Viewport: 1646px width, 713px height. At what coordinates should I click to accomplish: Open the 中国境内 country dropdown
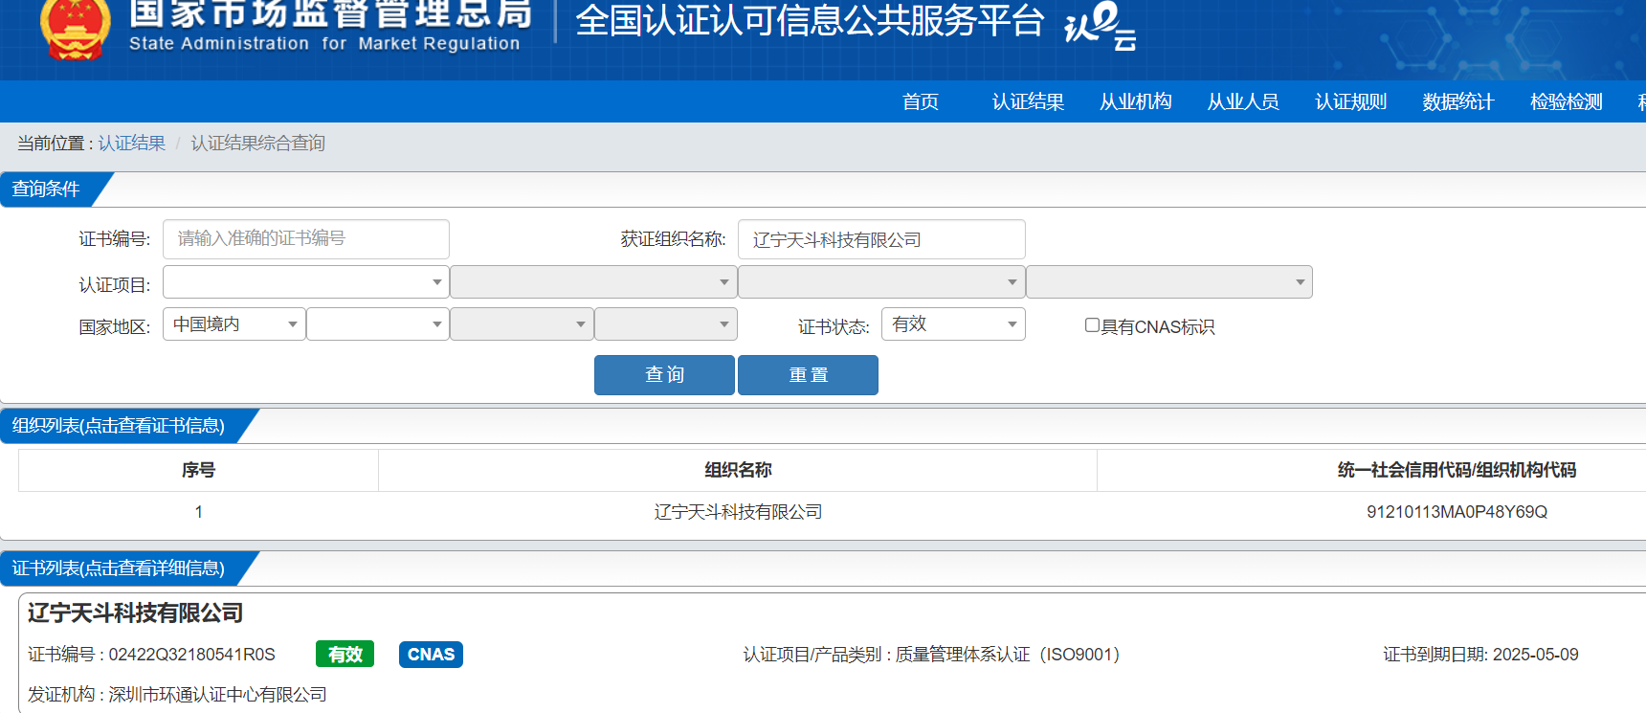pyautogui.click(x=234, y=324)
